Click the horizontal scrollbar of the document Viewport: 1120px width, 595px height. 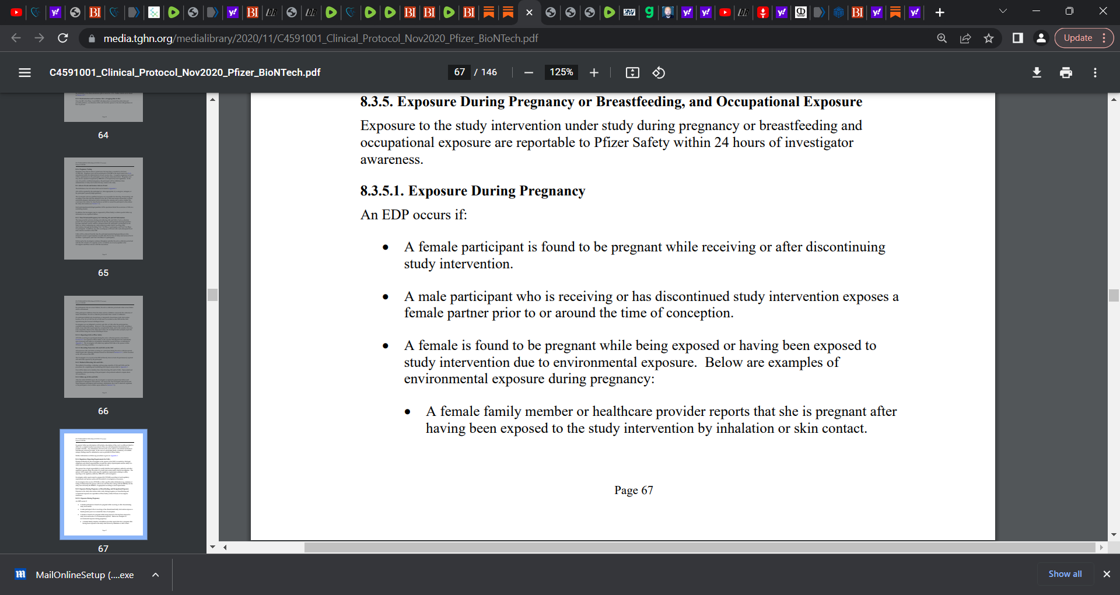click(700, 547)
